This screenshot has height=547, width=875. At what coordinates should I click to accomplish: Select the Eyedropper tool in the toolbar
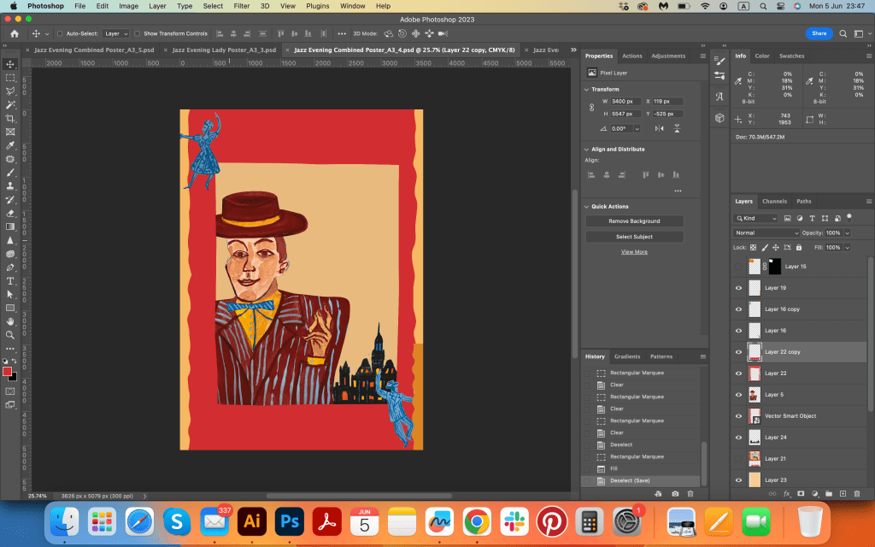tap(10, 145)
